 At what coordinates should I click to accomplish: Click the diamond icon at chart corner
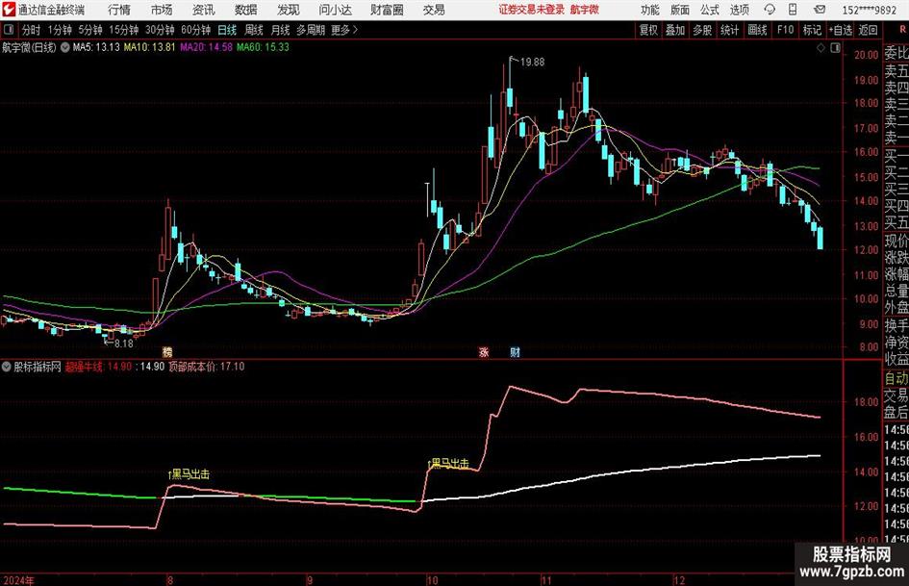click(x=821, y=48)
